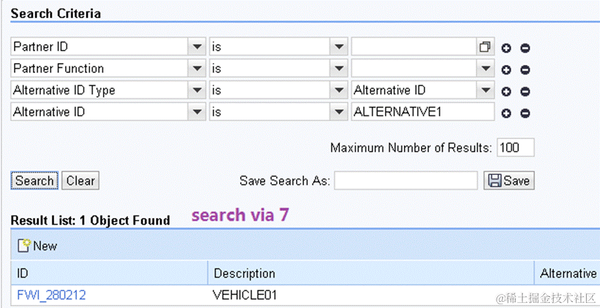Click the Search button
This screenshot has height=308, width=600.
tap(35, 181)
